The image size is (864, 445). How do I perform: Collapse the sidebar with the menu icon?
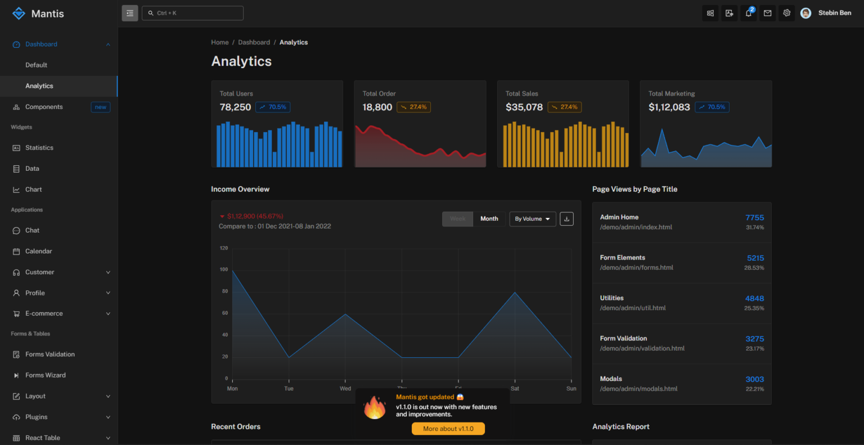point(130,13)
